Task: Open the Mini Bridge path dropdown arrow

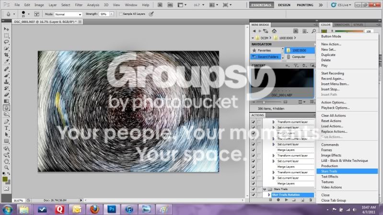Action: pos(253,38)
